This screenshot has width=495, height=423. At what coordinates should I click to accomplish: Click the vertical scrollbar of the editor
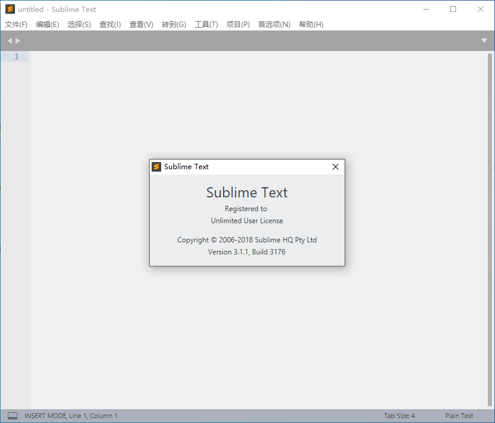(490, 230)
